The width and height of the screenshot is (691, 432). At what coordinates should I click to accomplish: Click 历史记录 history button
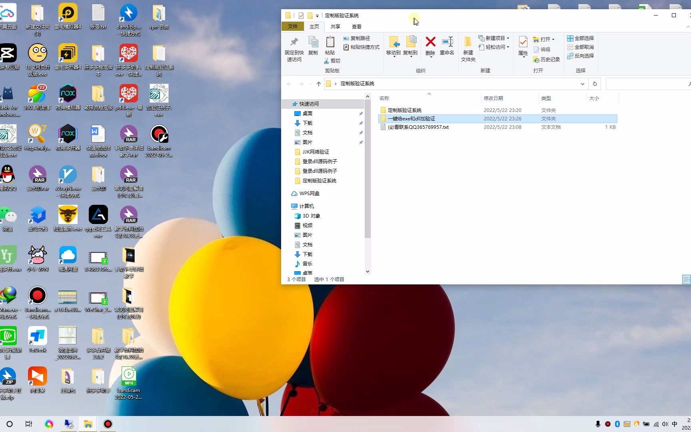click(x=547, y=60)
